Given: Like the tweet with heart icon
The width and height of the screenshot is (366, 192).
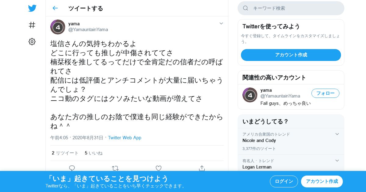Looking at the screenshot, I should click(x=159, y=168).
